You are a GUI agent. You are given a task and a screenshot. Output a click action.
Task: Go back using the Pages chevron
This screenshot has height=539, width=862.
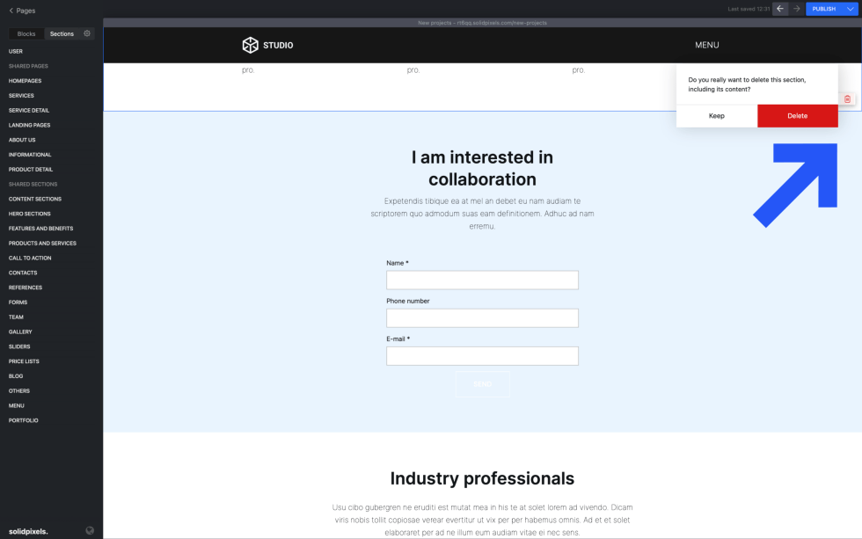pyautogui.click(x=11, y=11)
